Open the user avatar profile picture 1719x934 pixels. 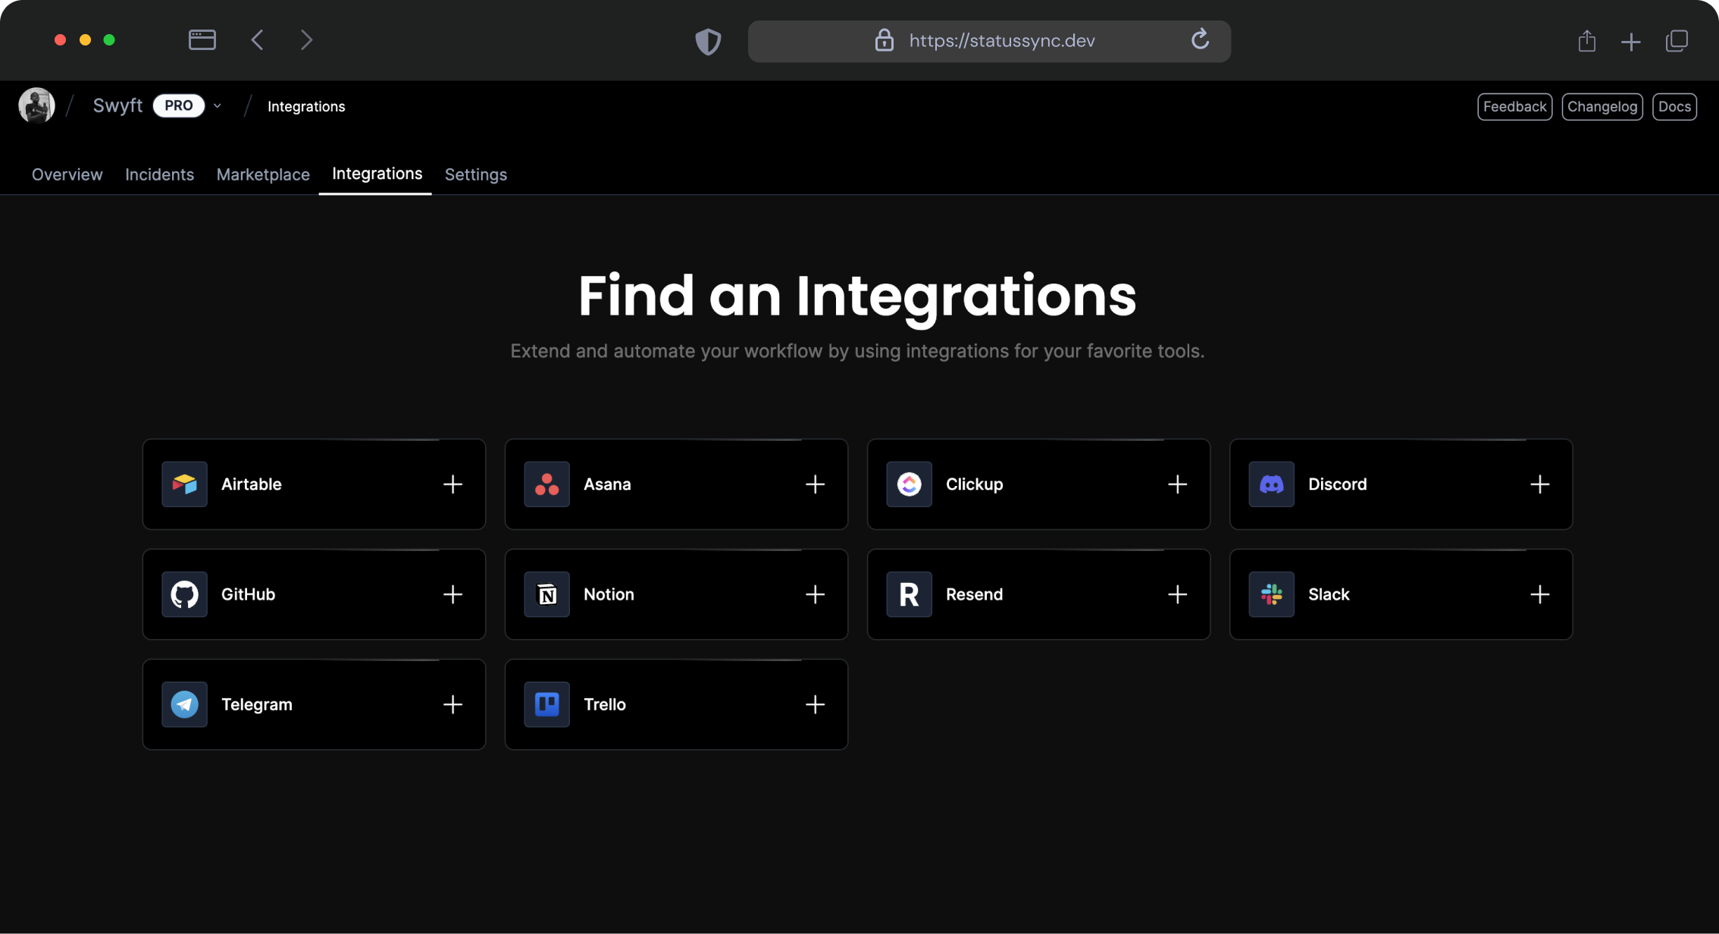36,105
